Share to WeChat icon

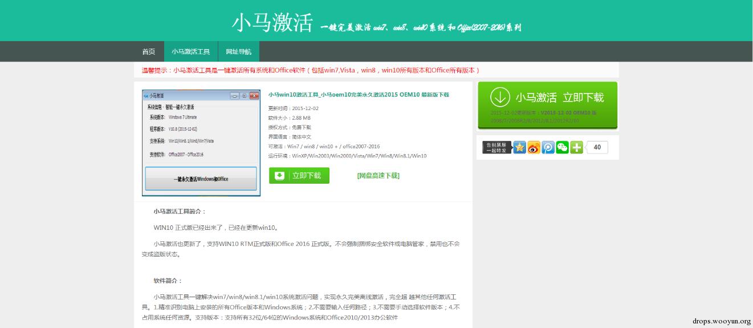[562, 147]
